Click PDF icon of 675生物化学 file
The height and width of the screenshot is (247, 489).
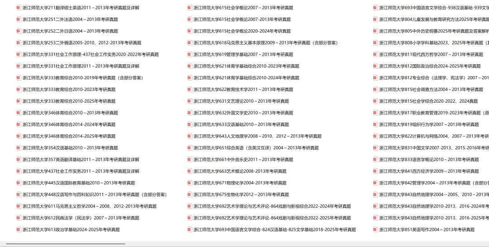(x=190, y=195)
